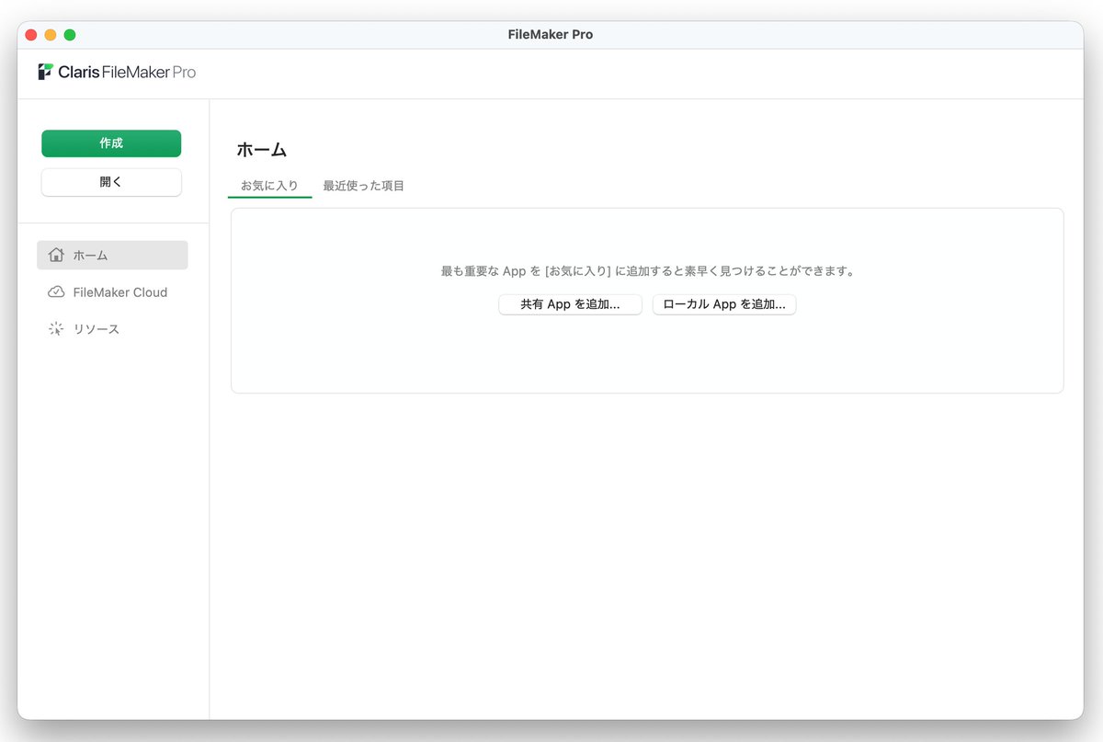The width and height of the screenshot is (1103, 742).
Task: Click the green zoom traffic light button
Action: click(67, 34)
